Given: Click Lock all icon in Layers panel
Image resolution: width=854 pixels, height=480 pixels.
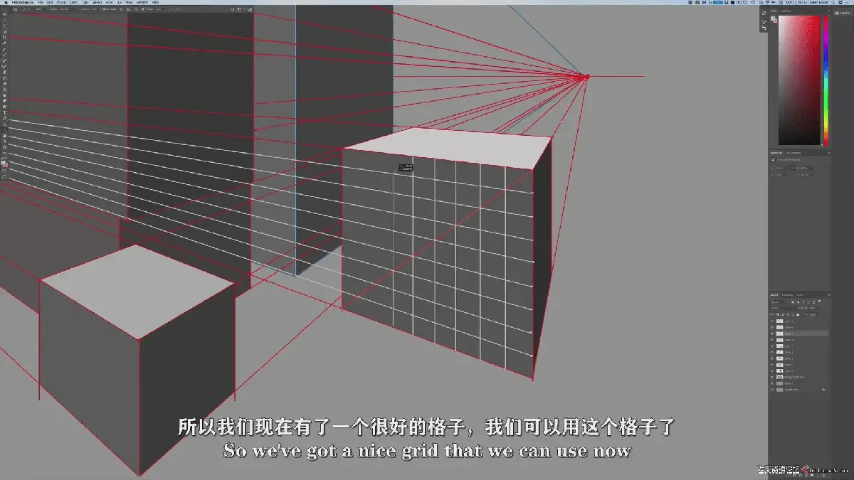Looking at the screenshot, I should pyautogui.click(x=798, y=314).
